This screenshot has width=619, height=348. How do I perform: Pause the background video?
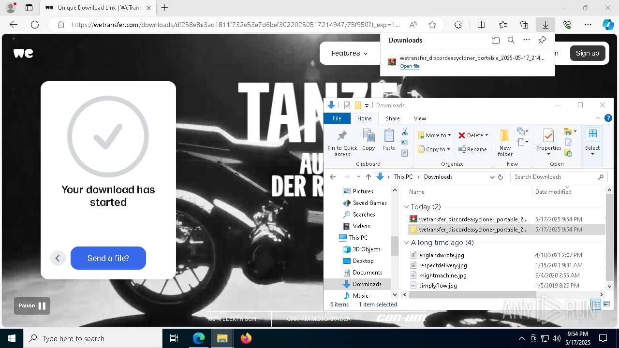tap(32, 305)
